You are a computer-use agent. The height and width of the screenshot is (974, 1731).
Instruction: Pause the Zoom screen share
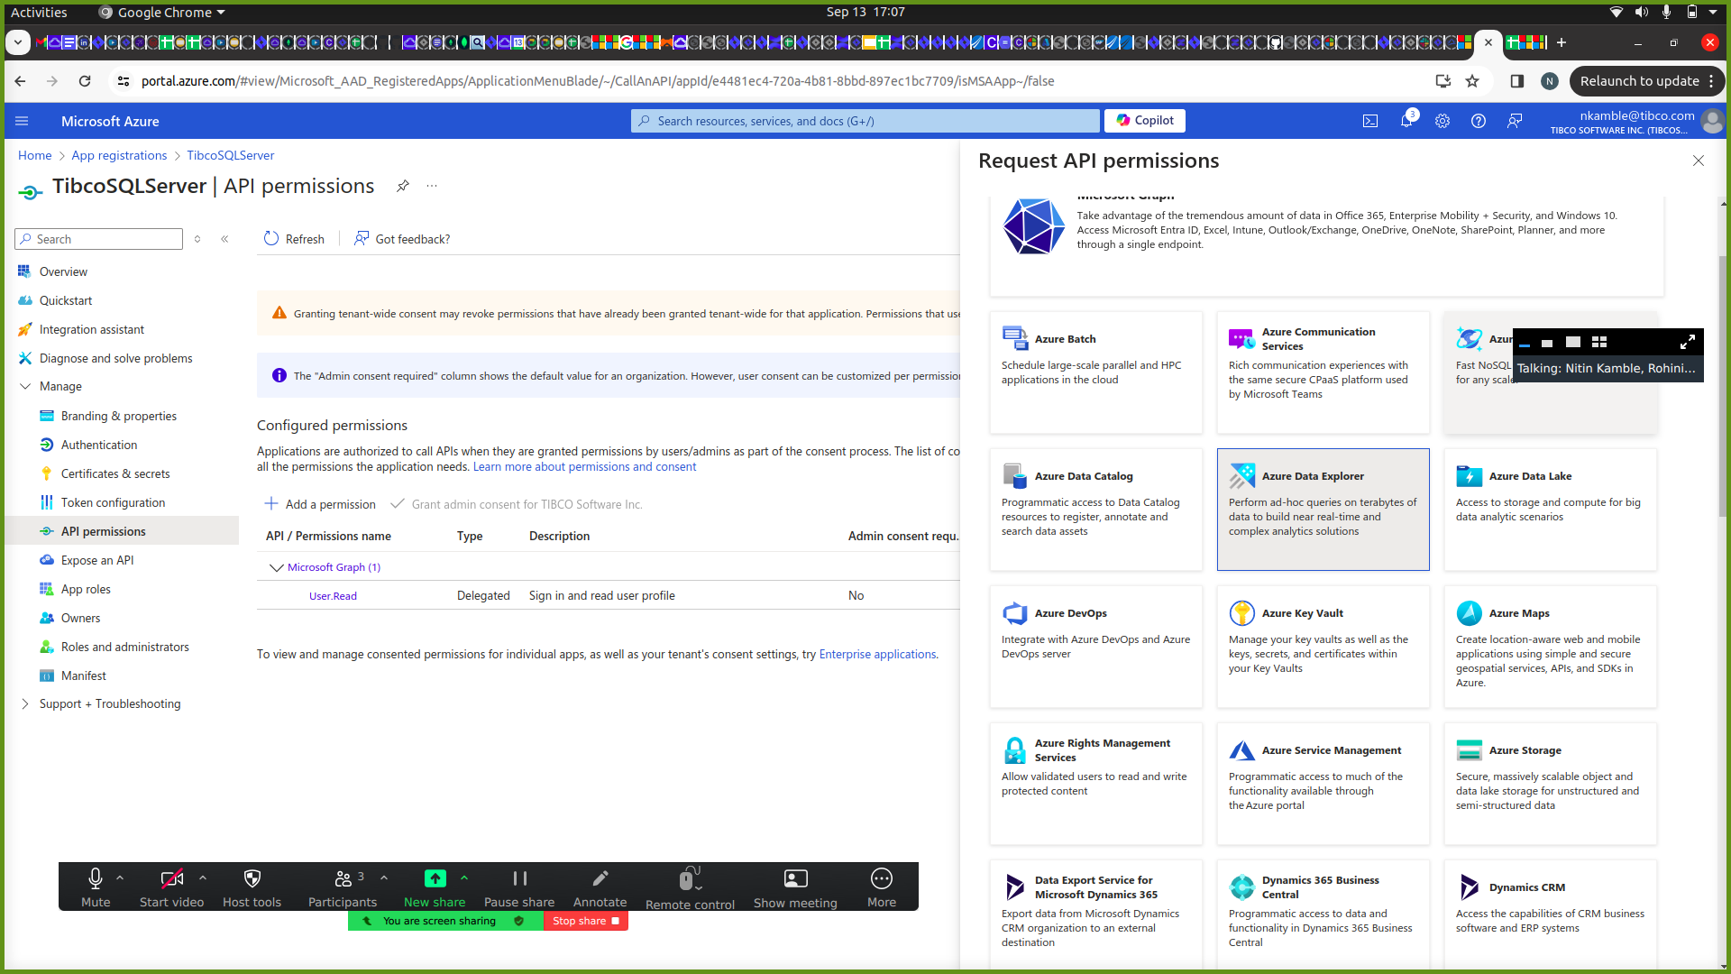(519, 887)
